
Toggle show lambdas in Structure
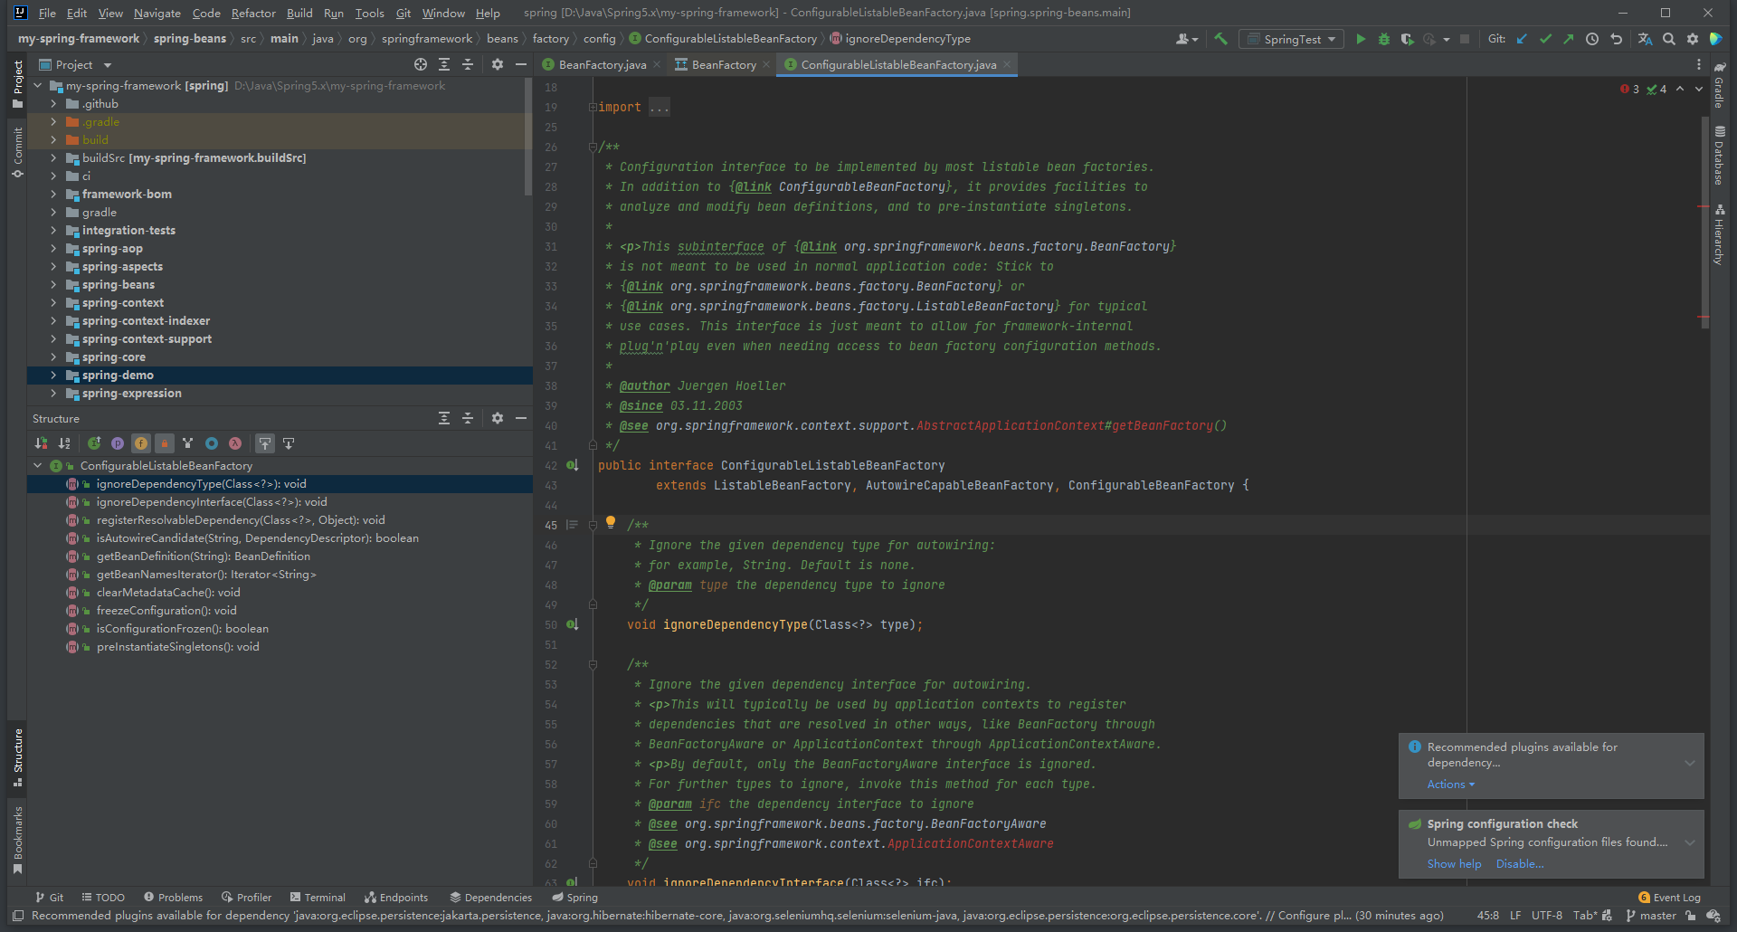pos(235,443)
